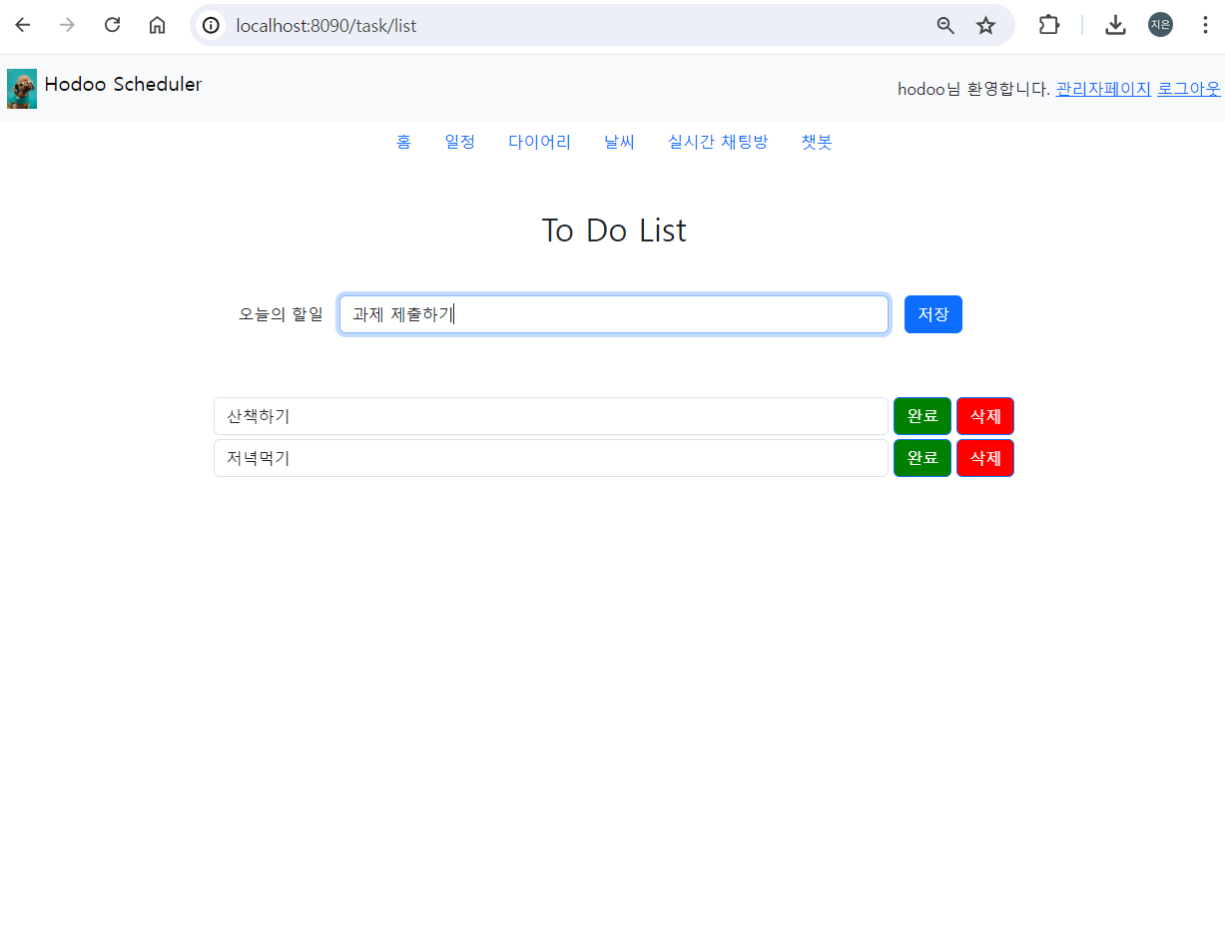Image resolution: width=1225 pixels, height=948 pixels.
Task: Reload the page with refresh icon
Action: click(112, 25)
